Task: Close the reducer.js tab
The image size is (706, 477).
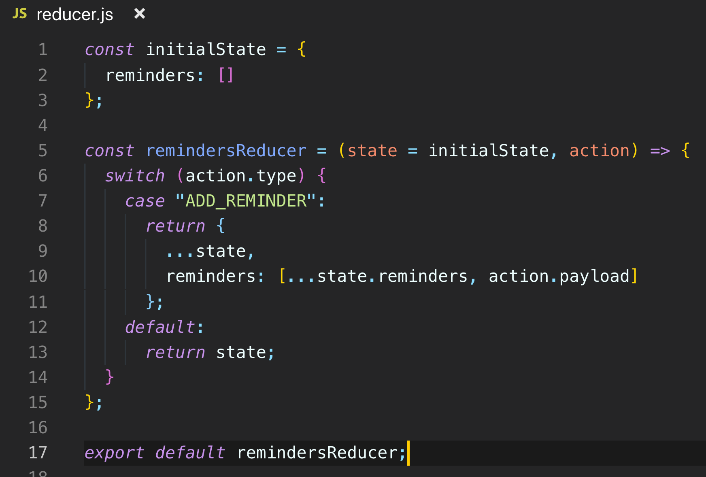Action: tap(139, 13)
